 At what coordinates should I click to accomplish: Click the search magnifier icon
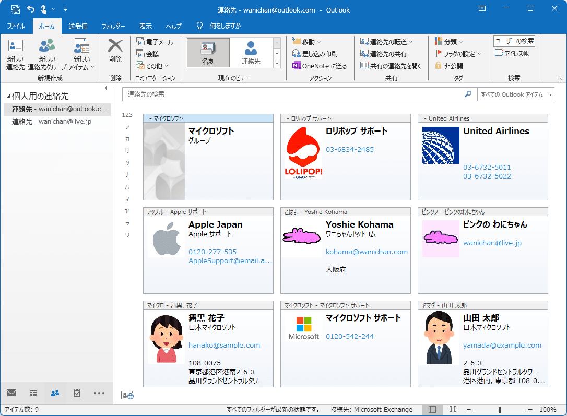[x=468, y=94]
